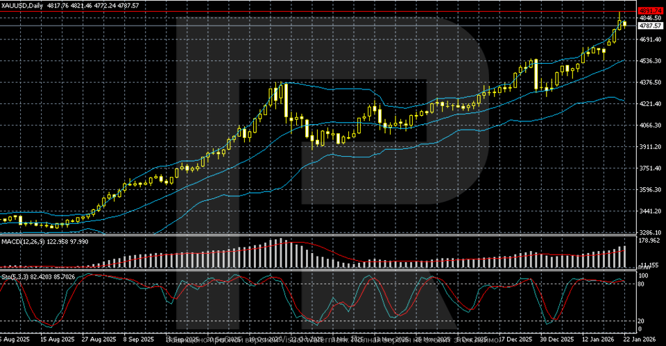The image size is (666, 346).
Task: Select the 8 Sep 2025 date label
Action: click(139, 340)
